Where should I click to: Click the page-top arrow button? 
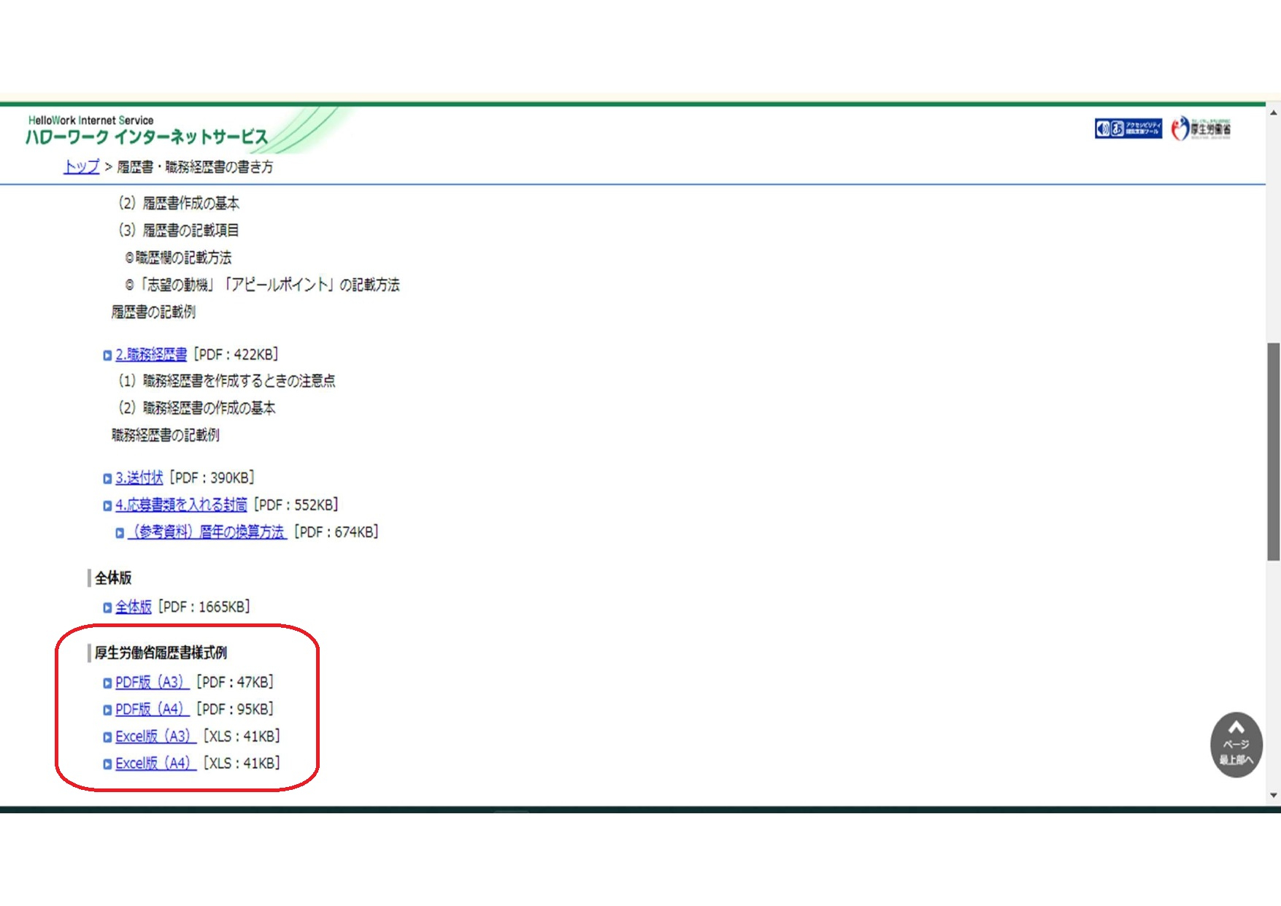[1236, 744]
